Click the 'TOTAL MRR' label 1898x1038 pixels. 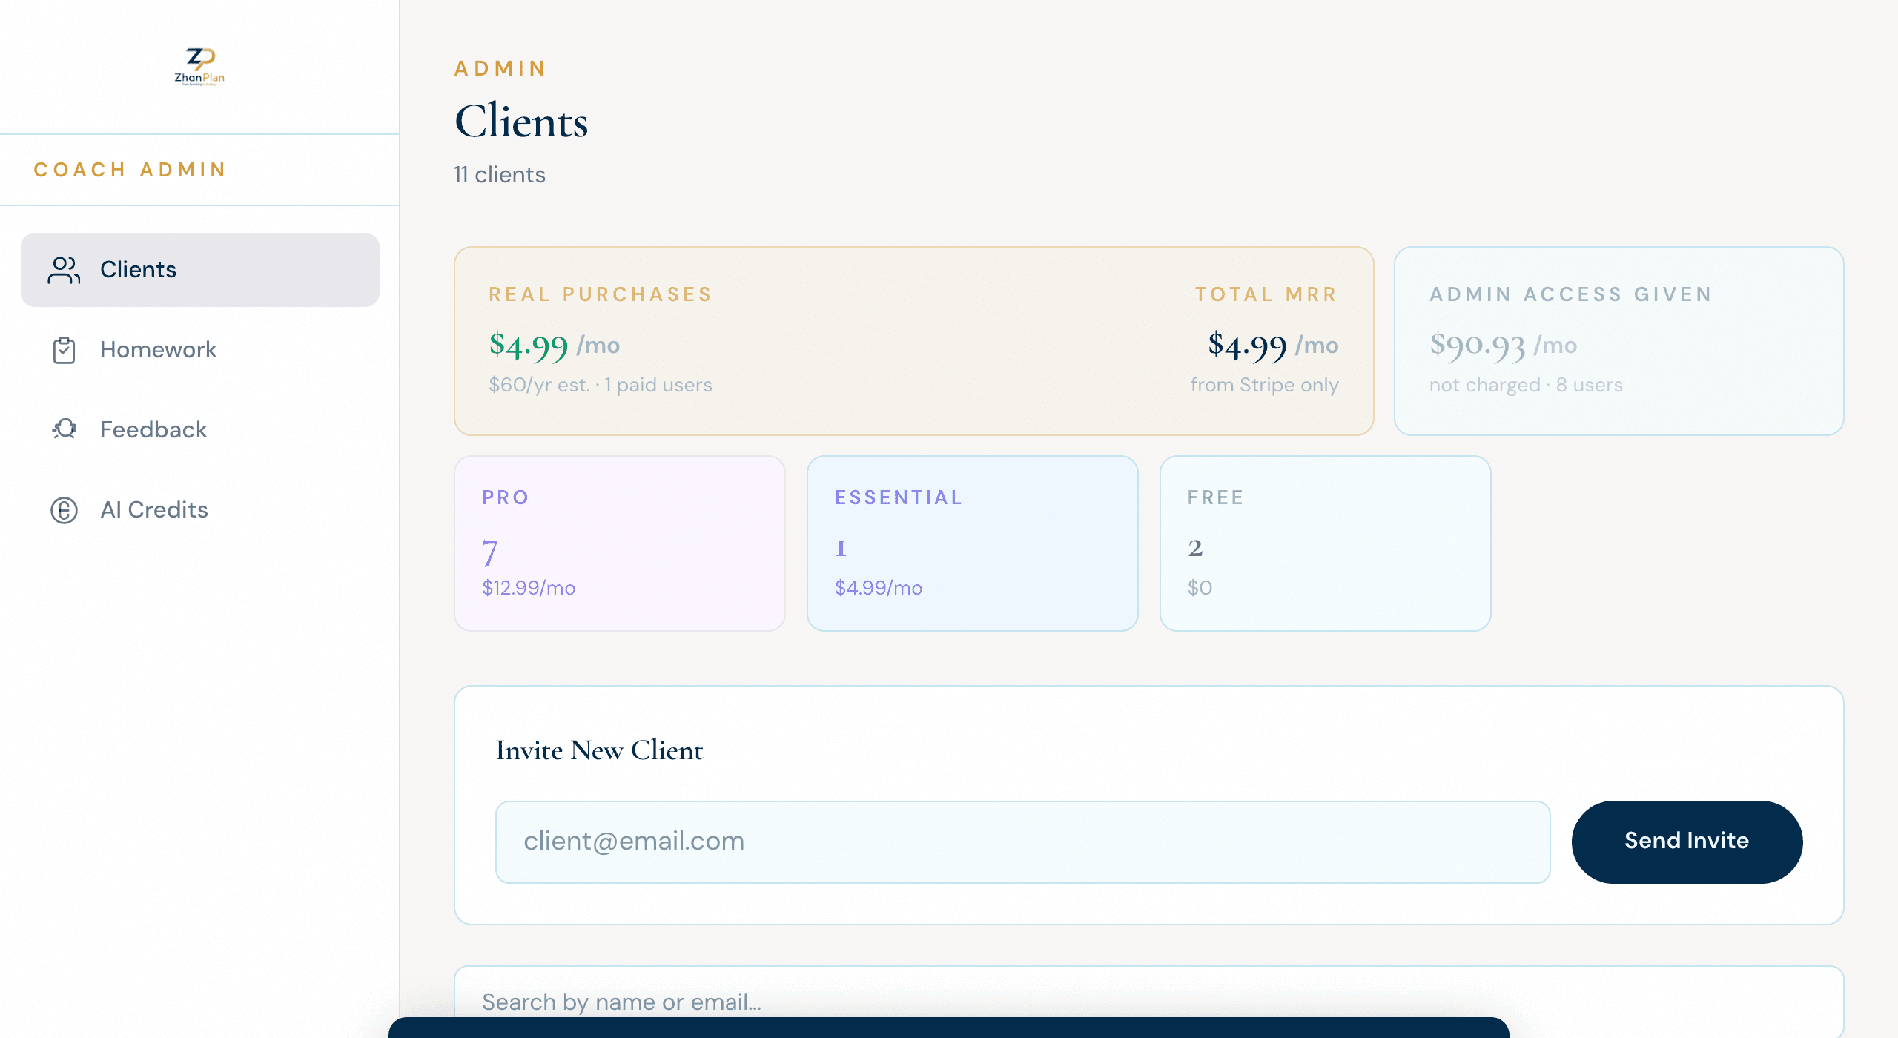pyautogui.click(x=1266, y=294)
